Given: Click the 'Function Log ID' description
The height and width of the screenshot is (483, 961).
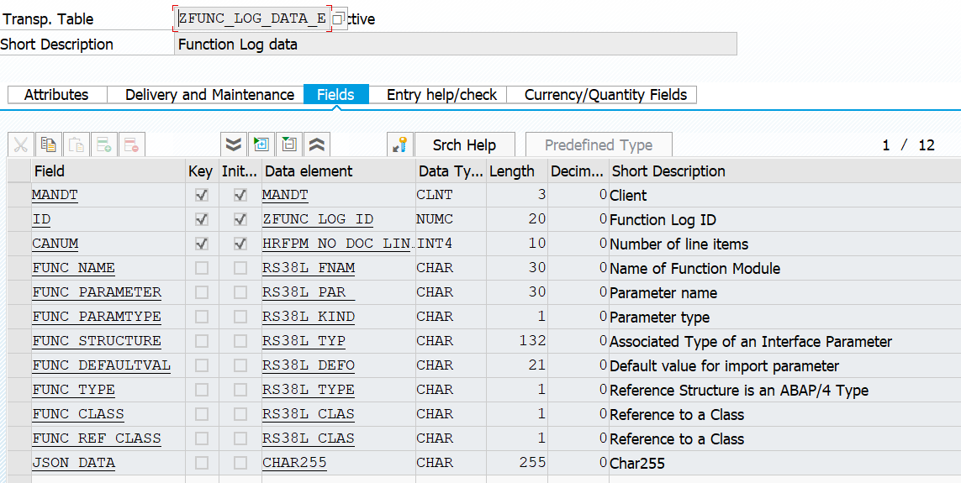Looking at the screenshot, I should pyautogui.click(x=663, y=220).
